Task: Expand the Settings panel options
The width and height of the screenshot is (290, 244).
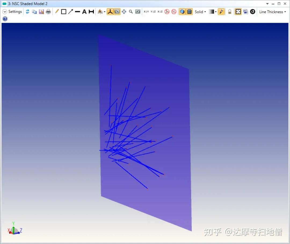Action: pyautogui.click(x=5, y=12)
